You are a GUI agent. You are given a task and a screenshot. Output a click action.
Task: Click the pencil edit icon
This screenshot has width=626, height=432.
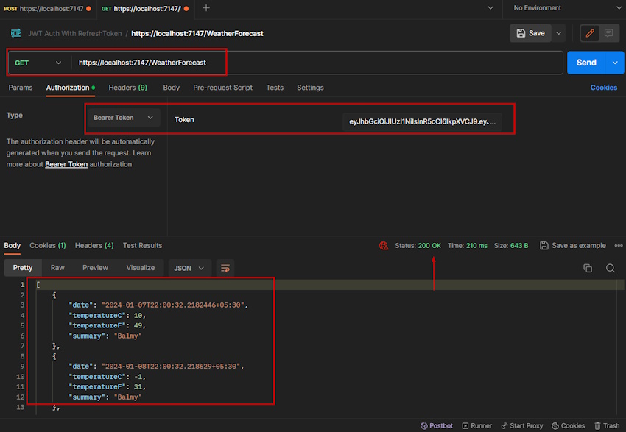point(590,33)
